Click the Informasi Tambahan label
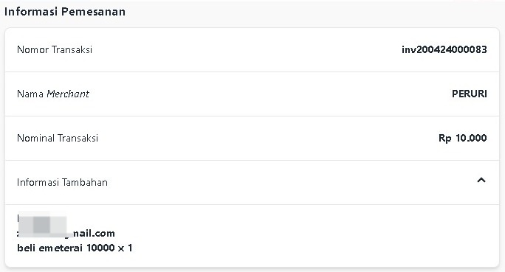 pyautogui.click(x=62, y=182)
